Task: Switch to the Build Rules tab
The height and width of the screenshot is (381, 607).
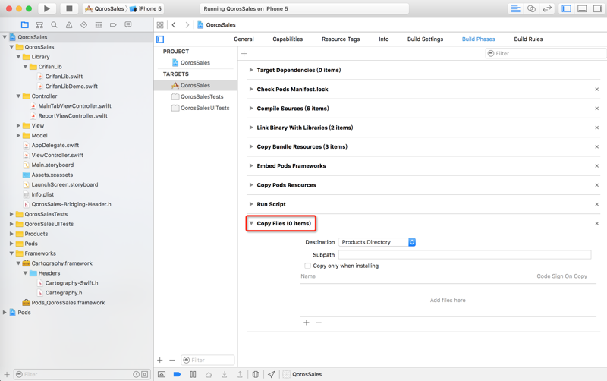Action: tap(528, 39)
